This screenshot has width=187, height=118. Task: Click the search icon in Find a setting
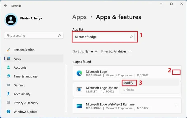pos(59,36)
